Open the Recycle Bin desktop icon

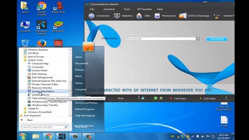tap(25, 43)
